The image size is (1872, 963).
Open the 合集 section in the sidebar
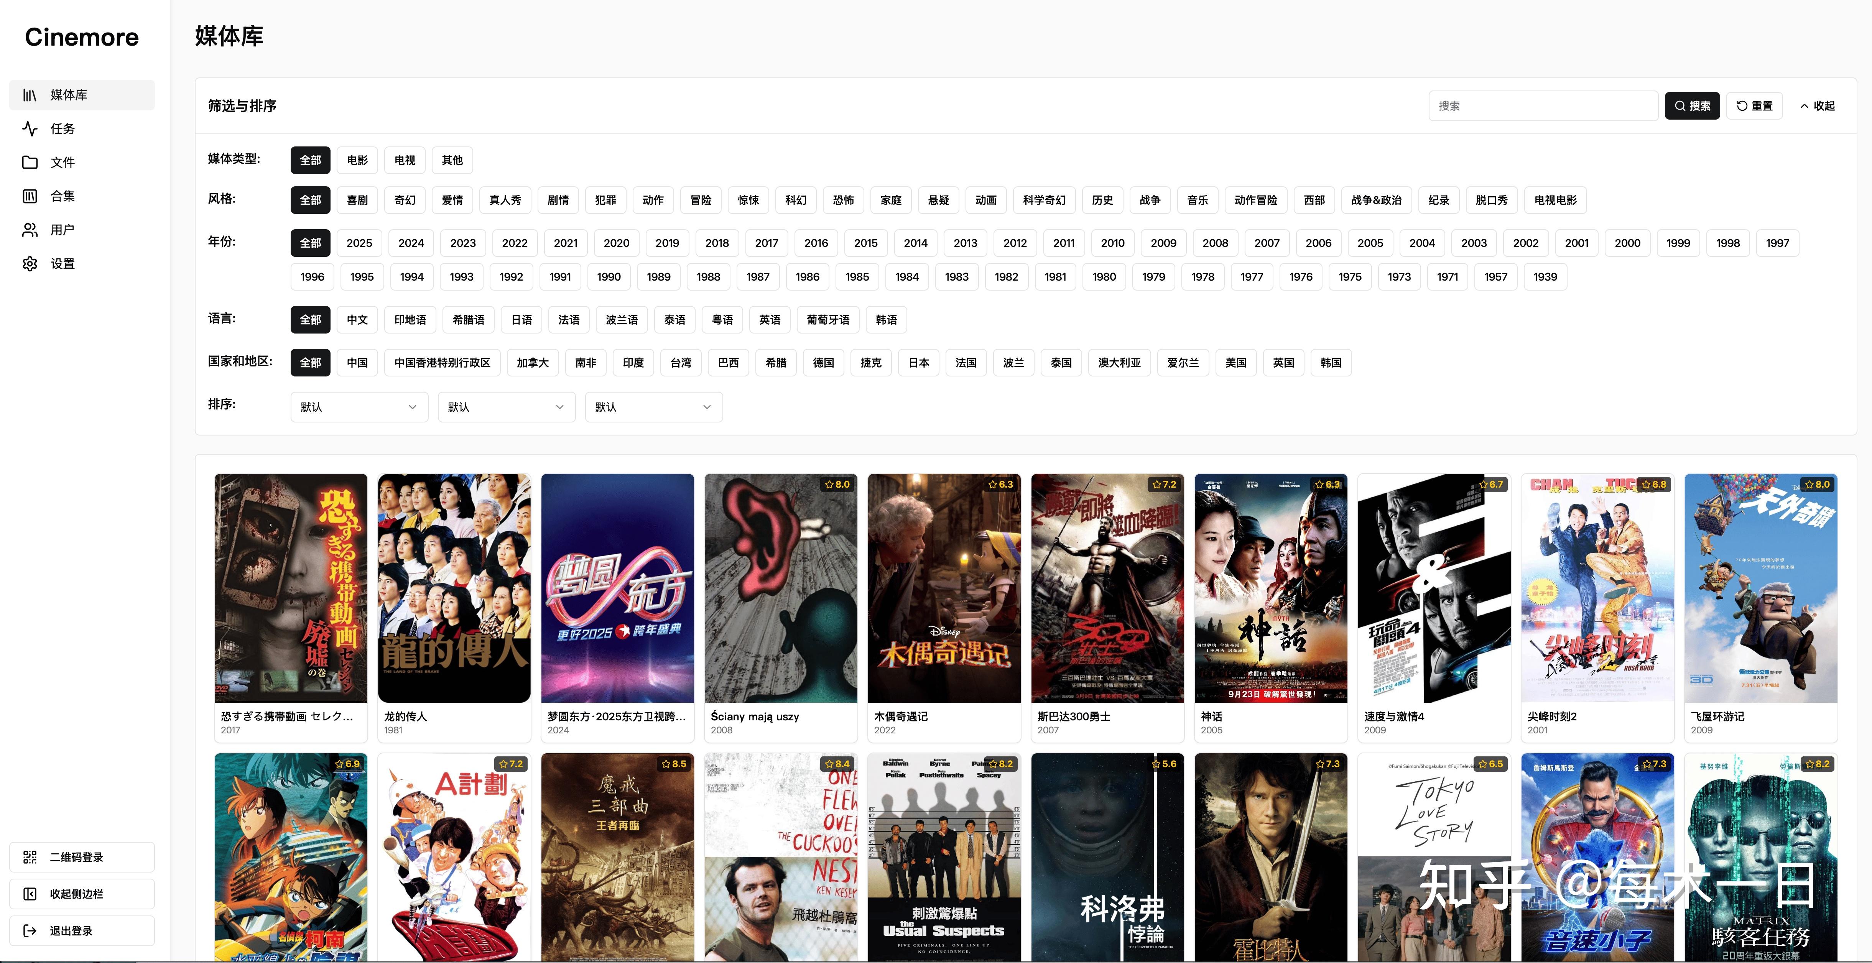(62, 196)
